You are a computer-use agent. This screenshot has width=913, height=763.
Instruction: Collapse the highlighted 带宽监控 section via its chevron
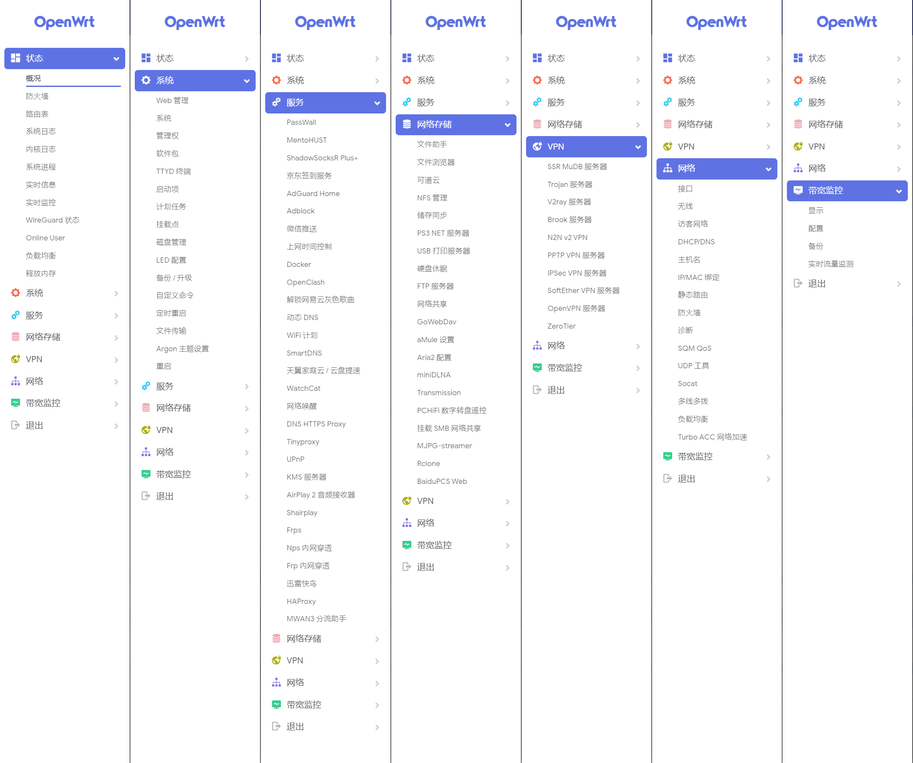[x=899, y=191]
